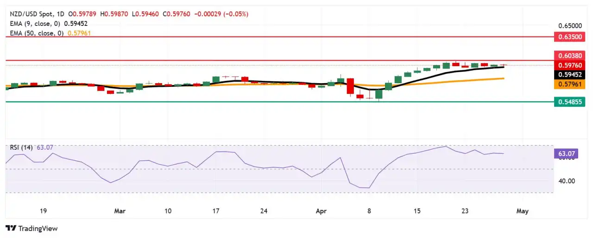
Task: Click the Apr date axis label
Action: click(321, 211)
